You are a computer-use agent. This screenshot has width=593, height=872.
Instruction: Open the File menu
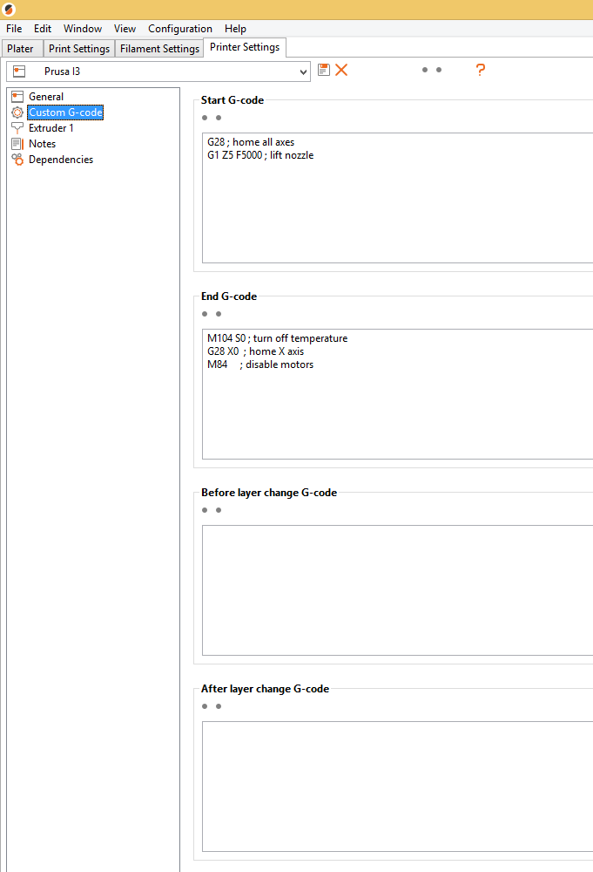point(14,29)
